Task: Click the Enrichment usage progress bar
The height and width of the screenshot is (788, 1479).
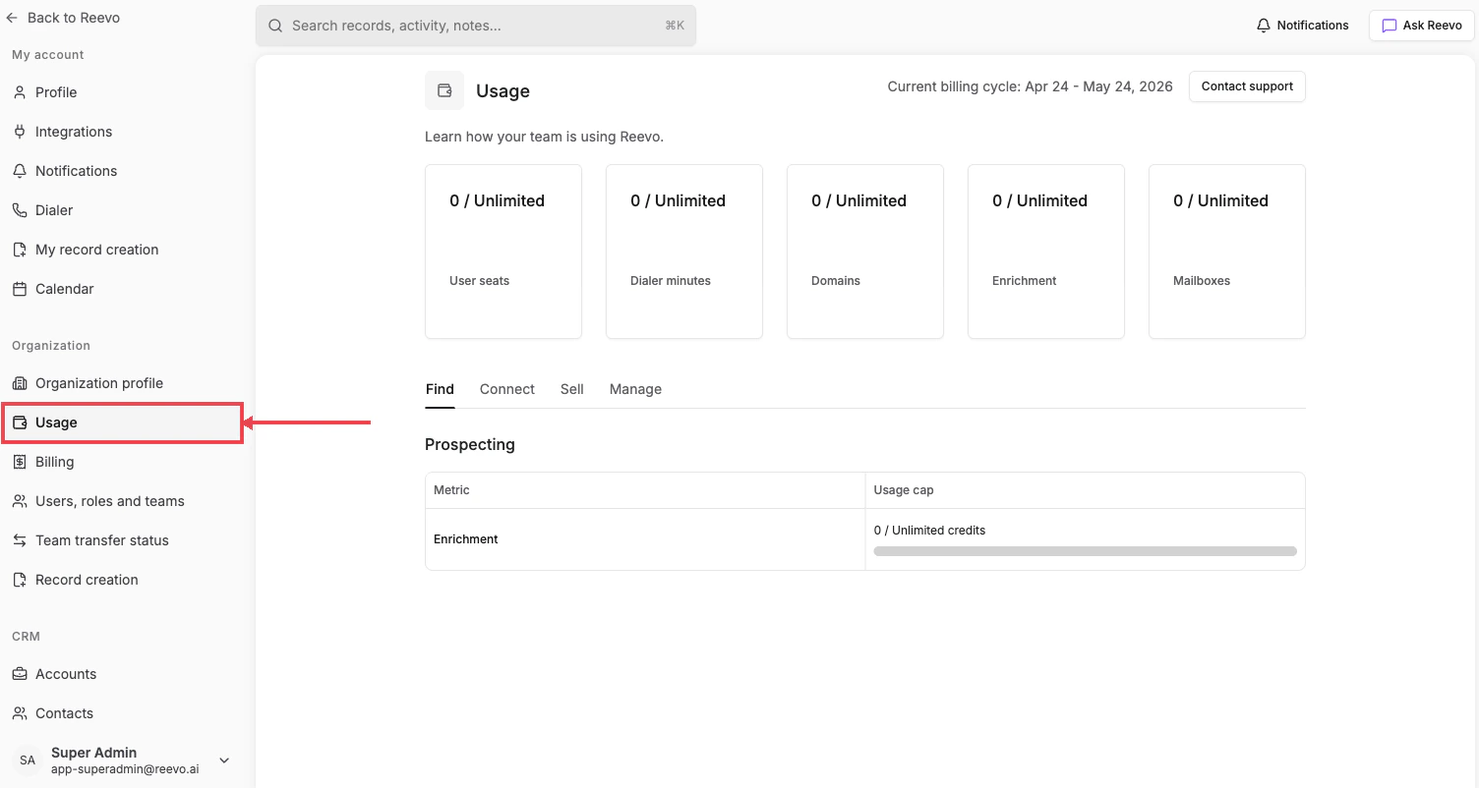Action: 1085,551
